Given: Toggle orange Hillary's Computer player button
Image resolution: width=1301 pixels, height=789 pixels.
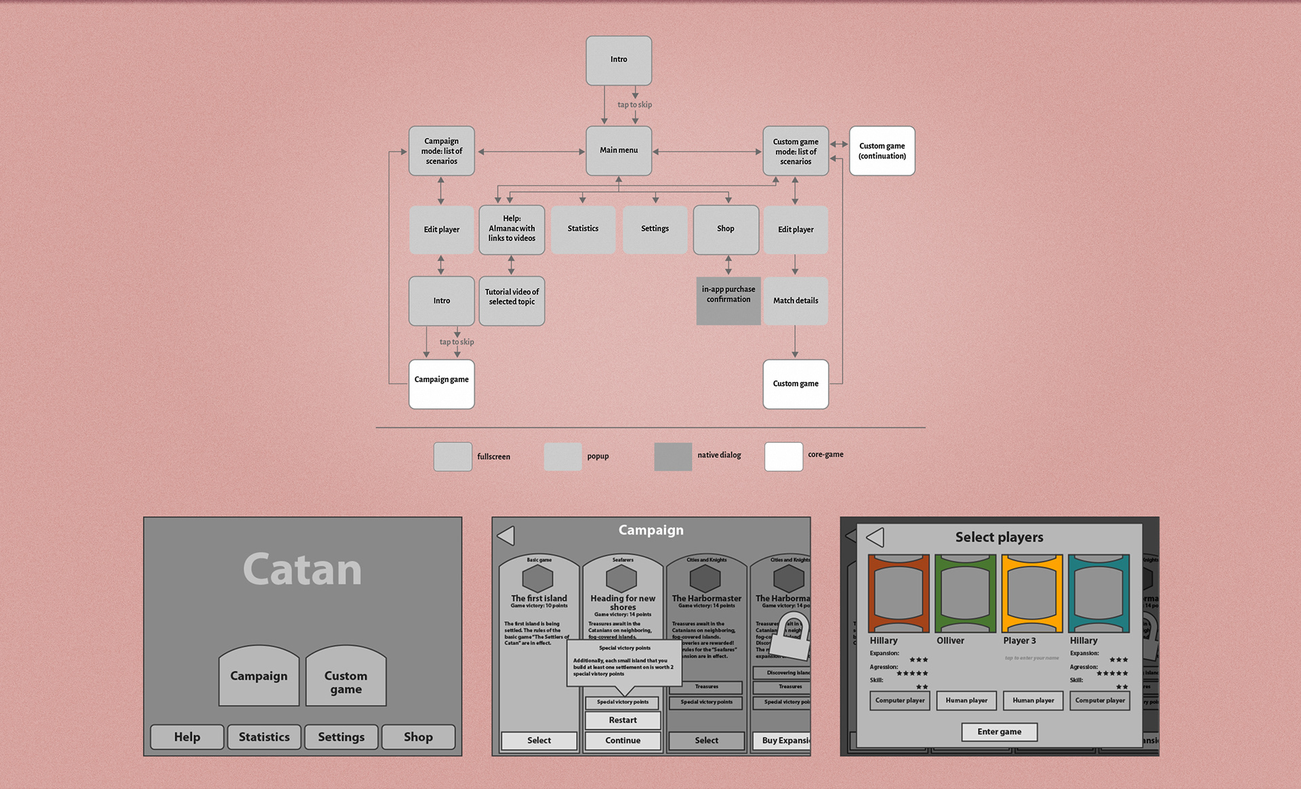Looking at the screenshot, I should (900, 700).
